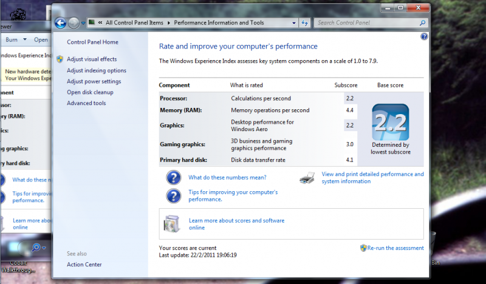
Task: Open Action Center under See also
Action: (84, 265)
